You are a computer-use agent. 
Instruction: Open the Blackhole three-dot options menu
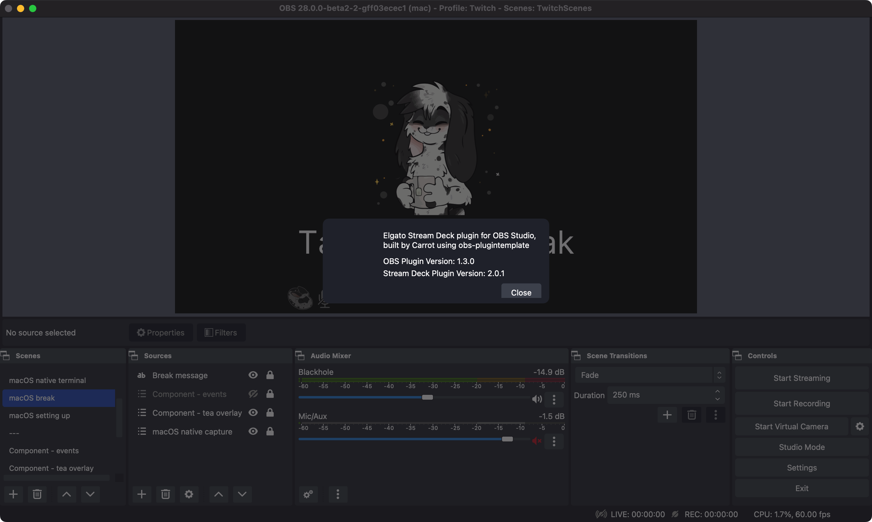[x=554, y=400]
